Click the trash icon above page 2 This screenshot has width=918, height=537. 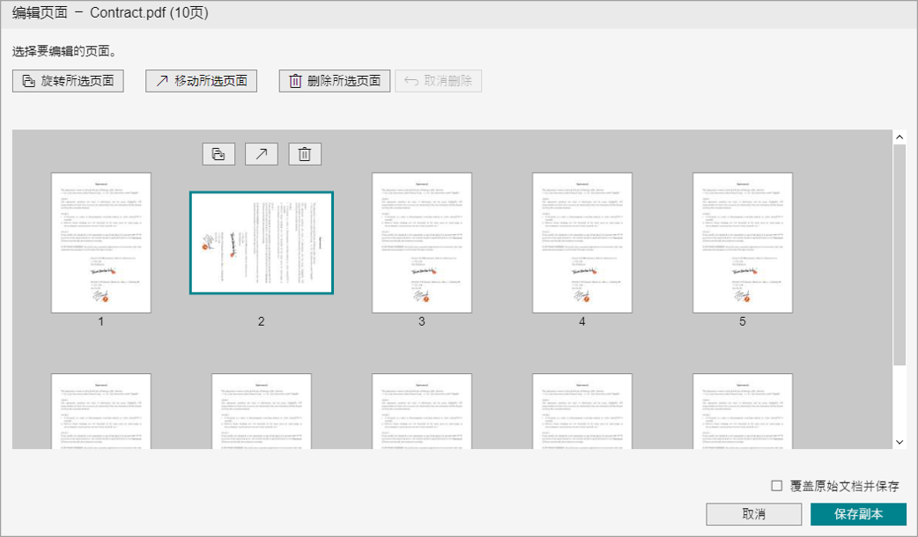click(305, 154)
